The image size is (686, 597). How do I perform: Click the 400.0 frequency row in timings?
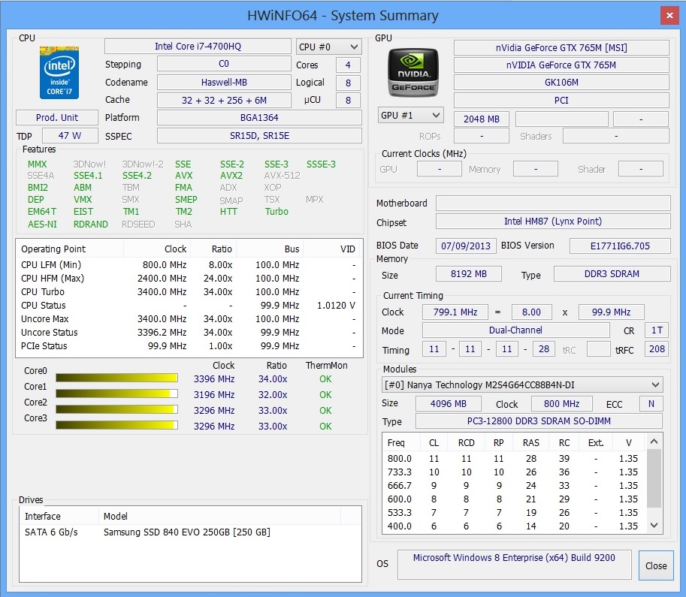tap(514, 526)
